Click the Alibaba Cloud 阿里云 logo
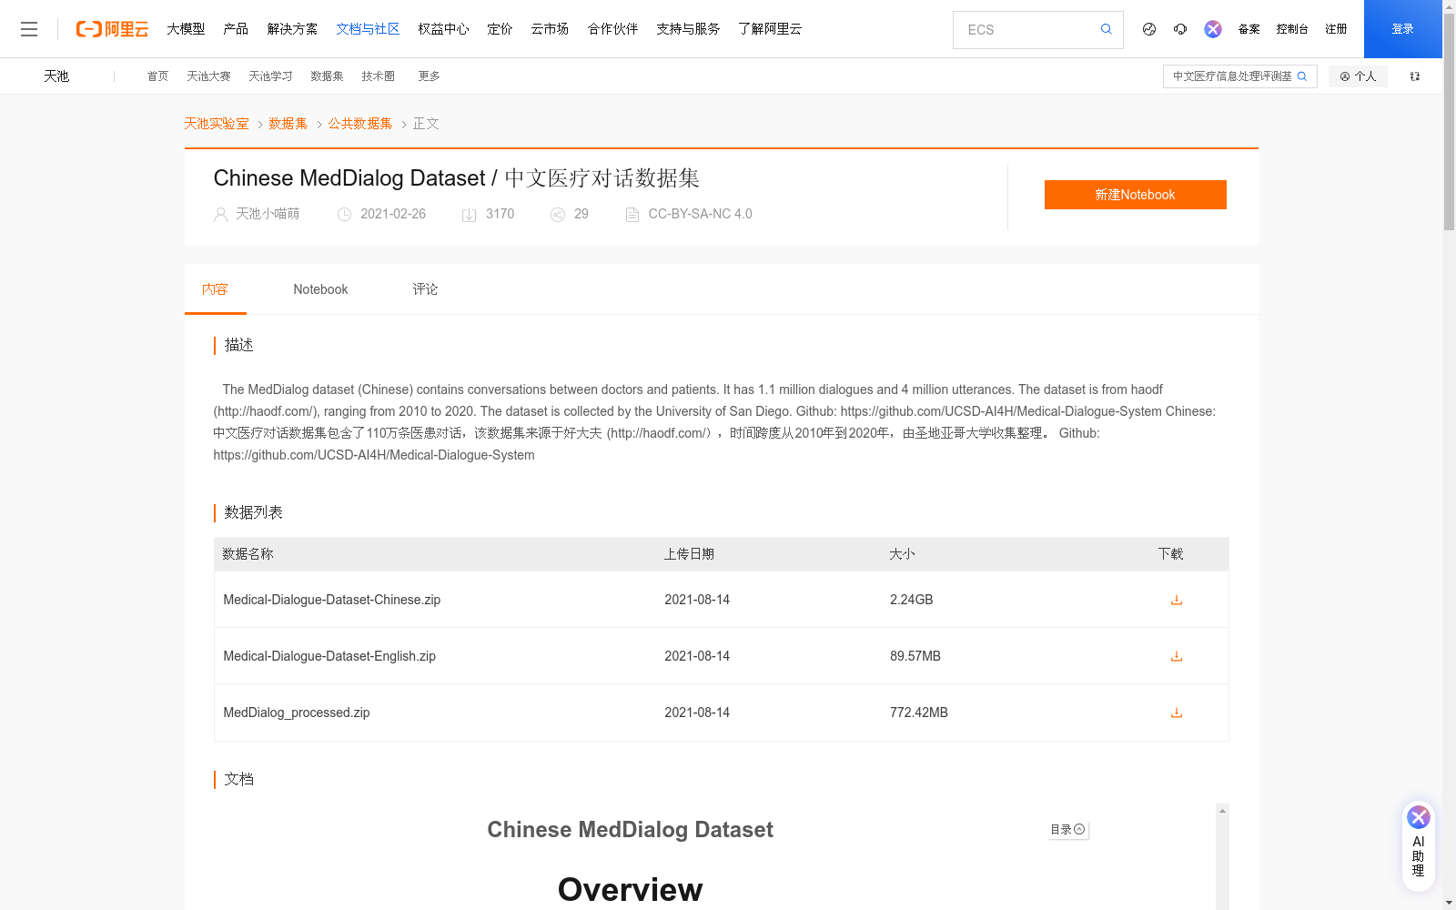This screenshot has height=910, width=1456. 112,29
